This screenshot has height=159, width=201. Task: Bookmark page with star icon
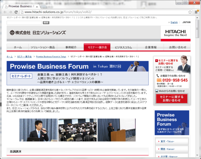(x=190, y=12)
